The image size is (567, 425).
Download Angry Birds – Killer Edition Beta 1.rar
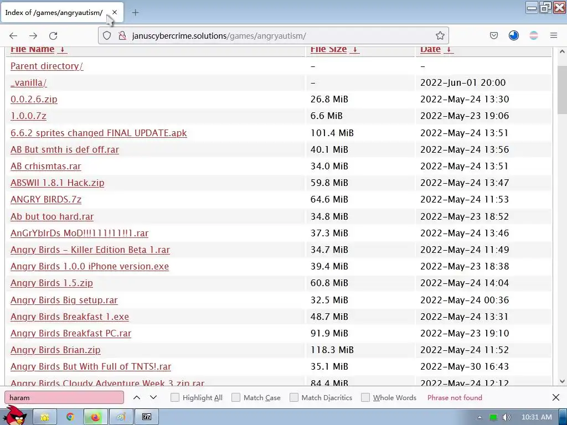click(x=90, y=250)
